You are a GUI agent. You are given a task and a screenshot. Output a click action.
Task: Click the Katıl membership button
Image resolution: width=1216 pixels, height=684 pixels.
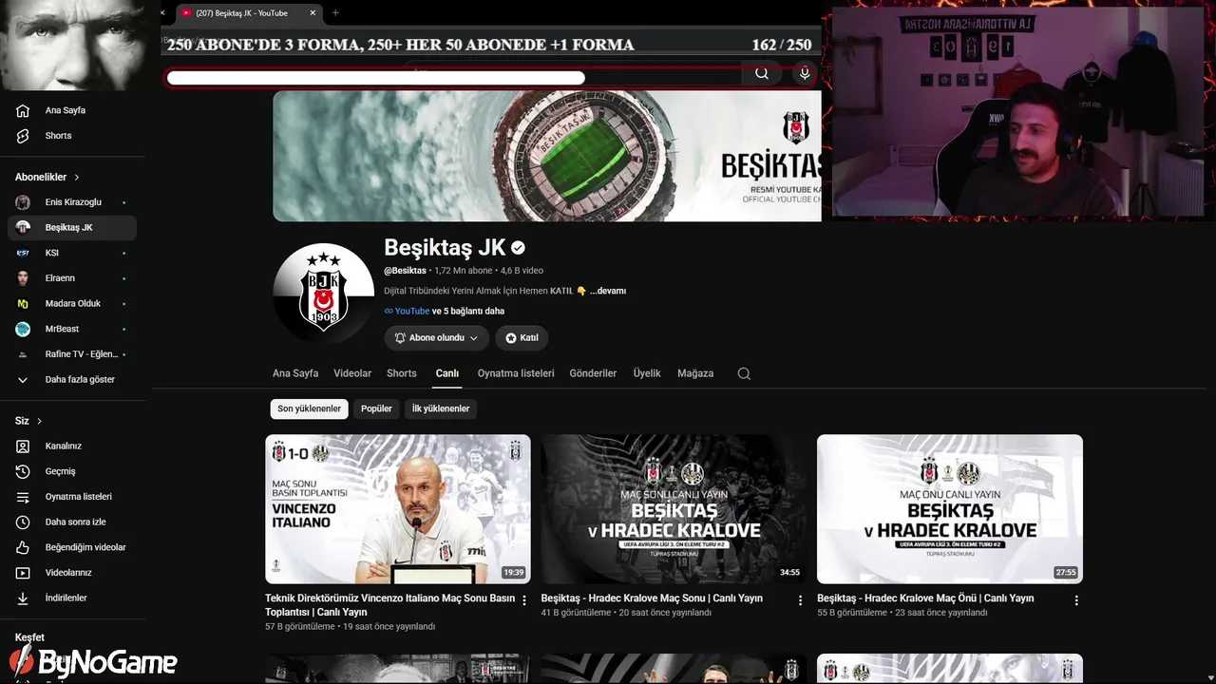click(522, 338)
